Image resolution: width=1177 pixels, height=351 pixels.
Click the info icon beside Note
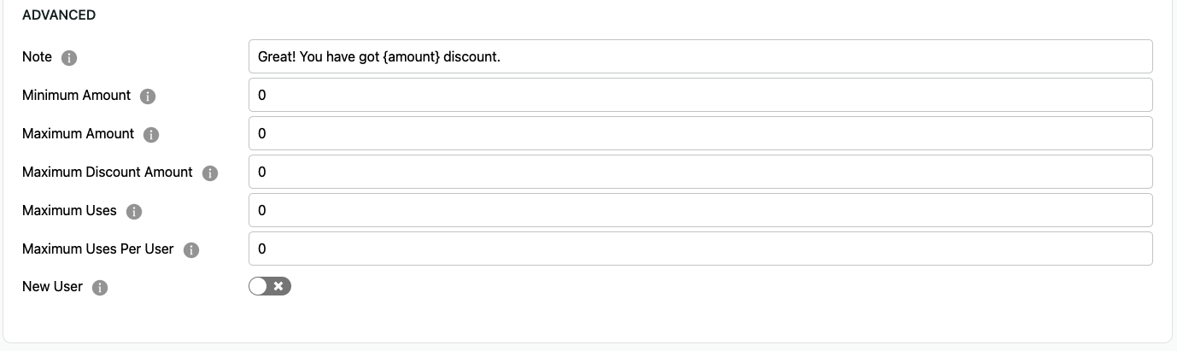(x=70, y=58)
